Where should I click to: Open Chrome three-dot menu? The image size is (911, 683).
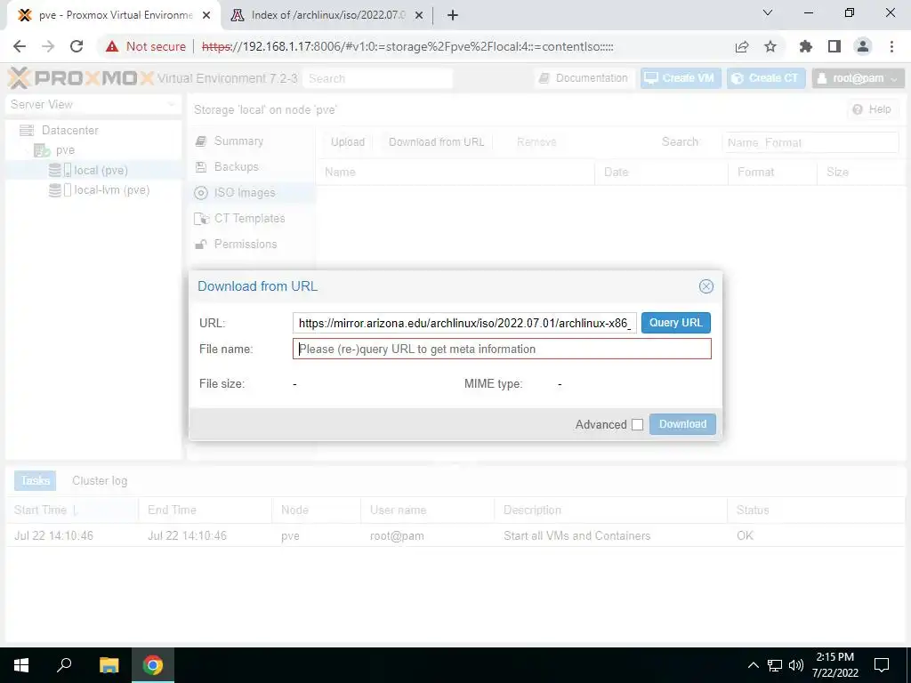[x=891, y=46]
